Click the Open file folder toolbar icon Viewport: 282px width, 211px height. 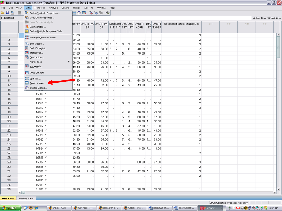pyautogui.click(x=3, y=13)
